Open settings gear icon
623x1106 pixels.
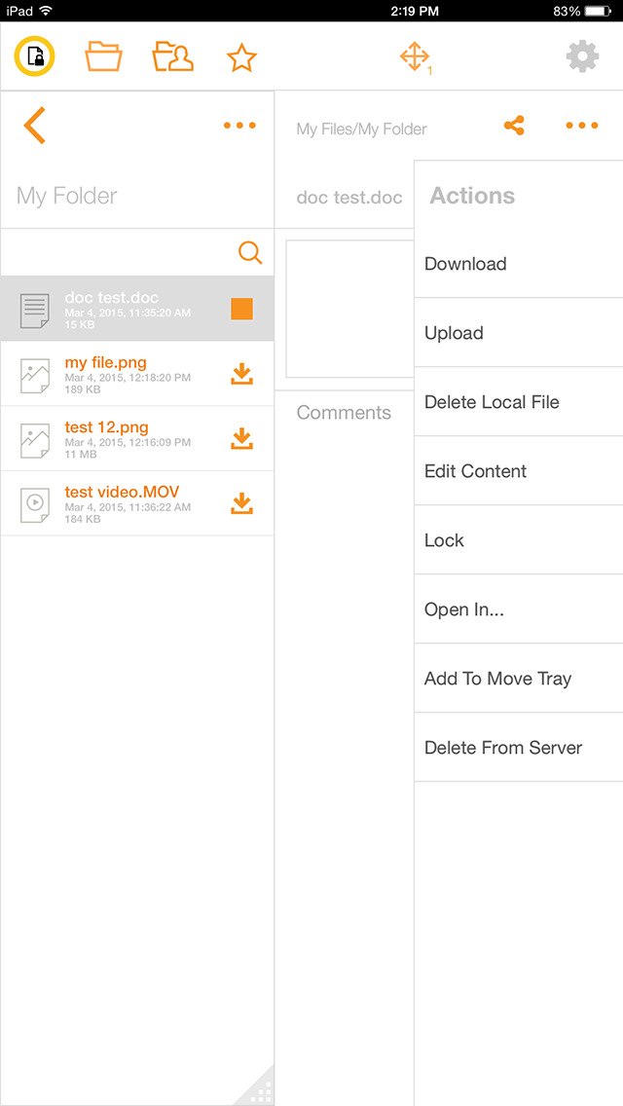[x=582, y=57]
